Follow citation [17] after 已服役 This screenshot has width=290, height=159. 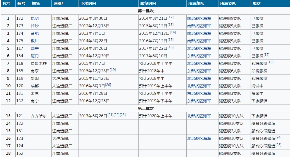coord(267,55)
